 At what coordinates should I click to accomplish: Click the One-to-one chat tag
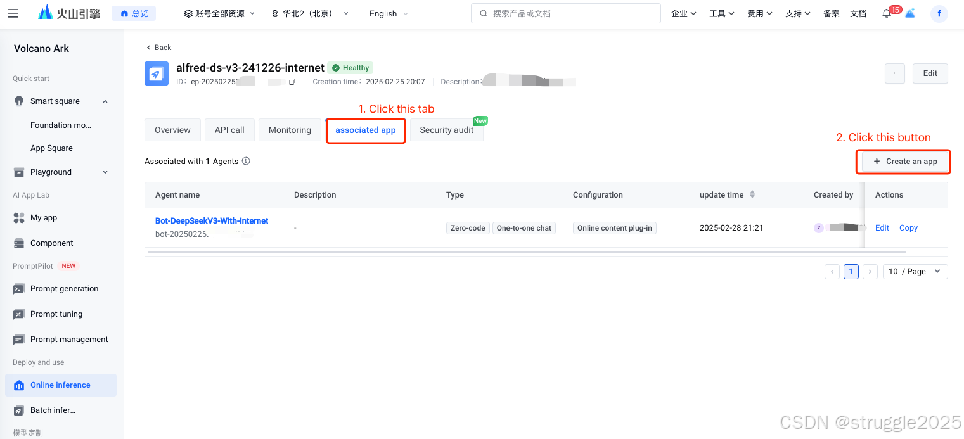pos(524,228)
